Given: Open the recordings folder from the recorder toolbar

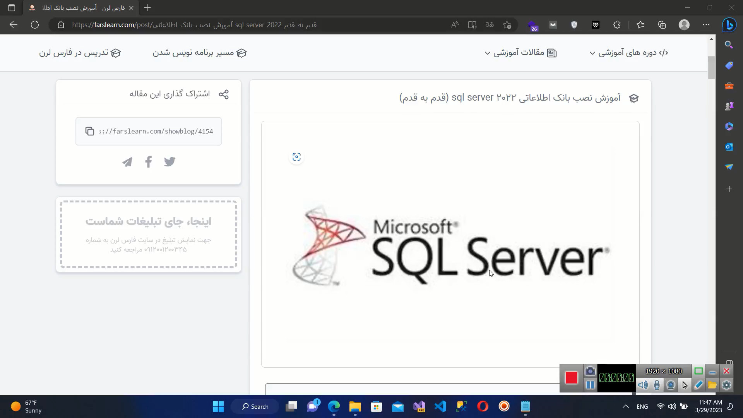Looking at the screenshot, I should [712, 385].
